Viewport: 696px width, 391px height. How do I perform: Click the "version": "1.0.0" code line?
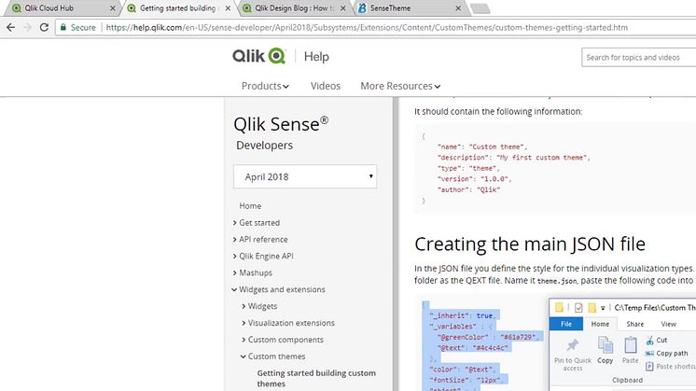point(475,179)
